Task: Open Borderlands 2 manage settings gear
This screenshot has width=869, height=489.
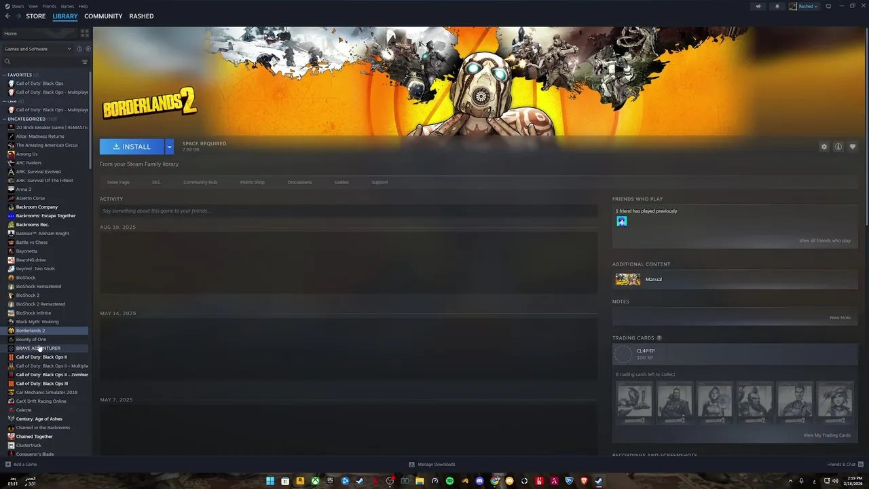Action: point(824,147)
